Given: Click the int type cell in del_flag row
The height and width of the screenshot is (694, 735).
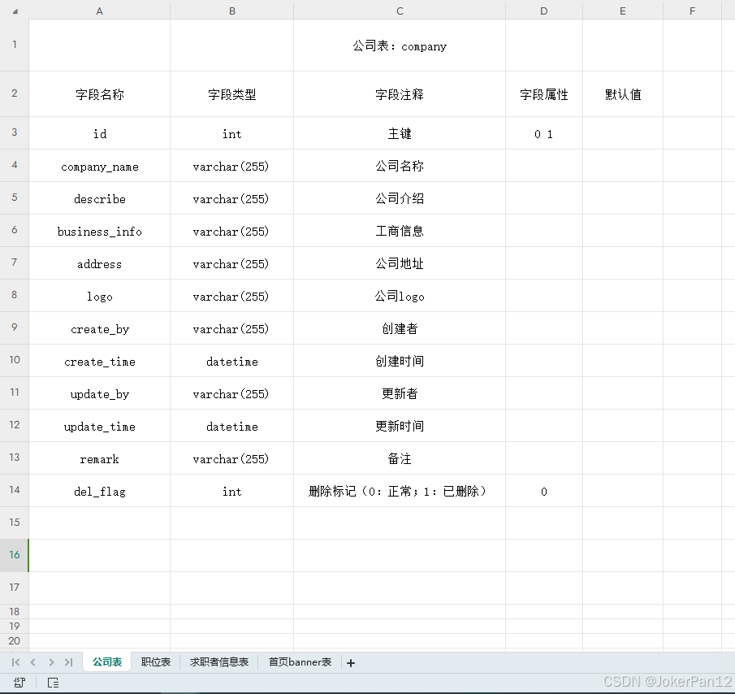Looking at the screenshot, I should [x=232, y=491].
